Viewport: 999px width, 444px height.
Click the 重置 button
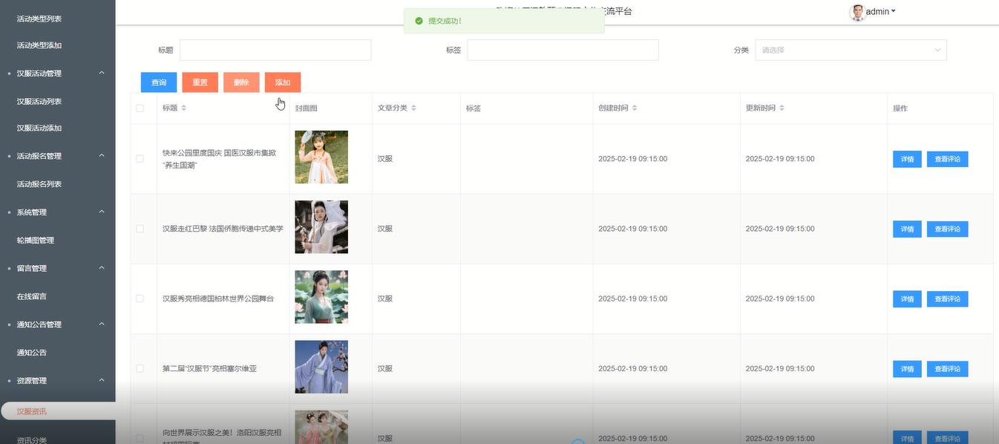[200, 82]
